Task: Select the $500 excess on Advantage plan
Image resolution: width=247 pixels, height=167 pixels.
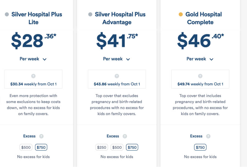Action: [117, 147]
